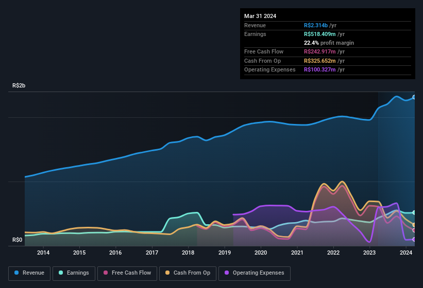Click the teal Earnings line end marker

click(414, 212)
